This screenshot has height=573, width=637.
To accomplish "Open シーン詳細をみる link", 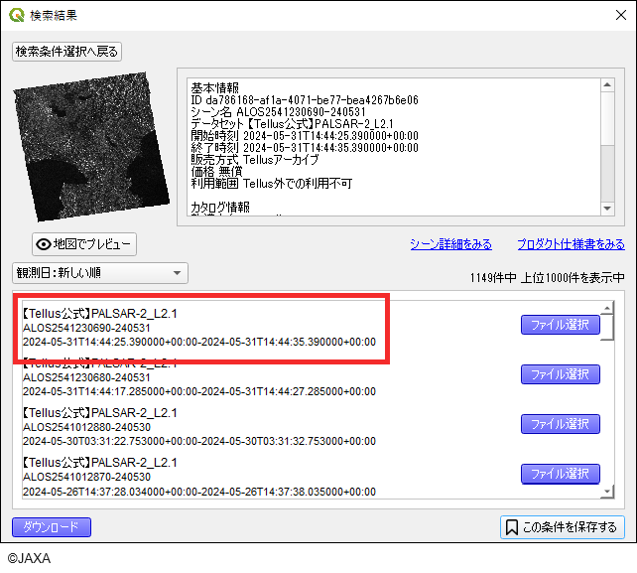I will tap(450, 244).
